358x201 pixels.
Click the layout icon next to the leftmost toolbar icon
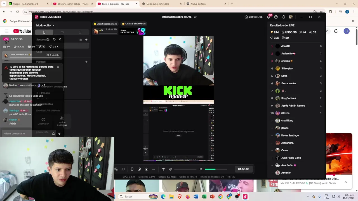[x=123, y=169]
